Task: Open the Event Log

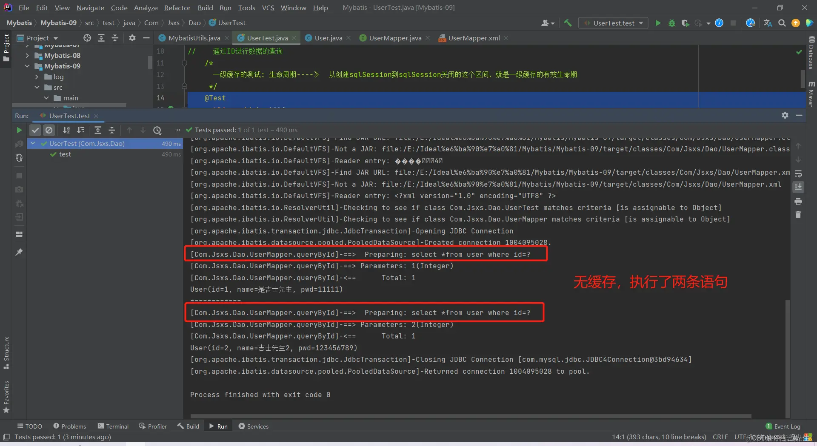Action: (x=783, y=426)
